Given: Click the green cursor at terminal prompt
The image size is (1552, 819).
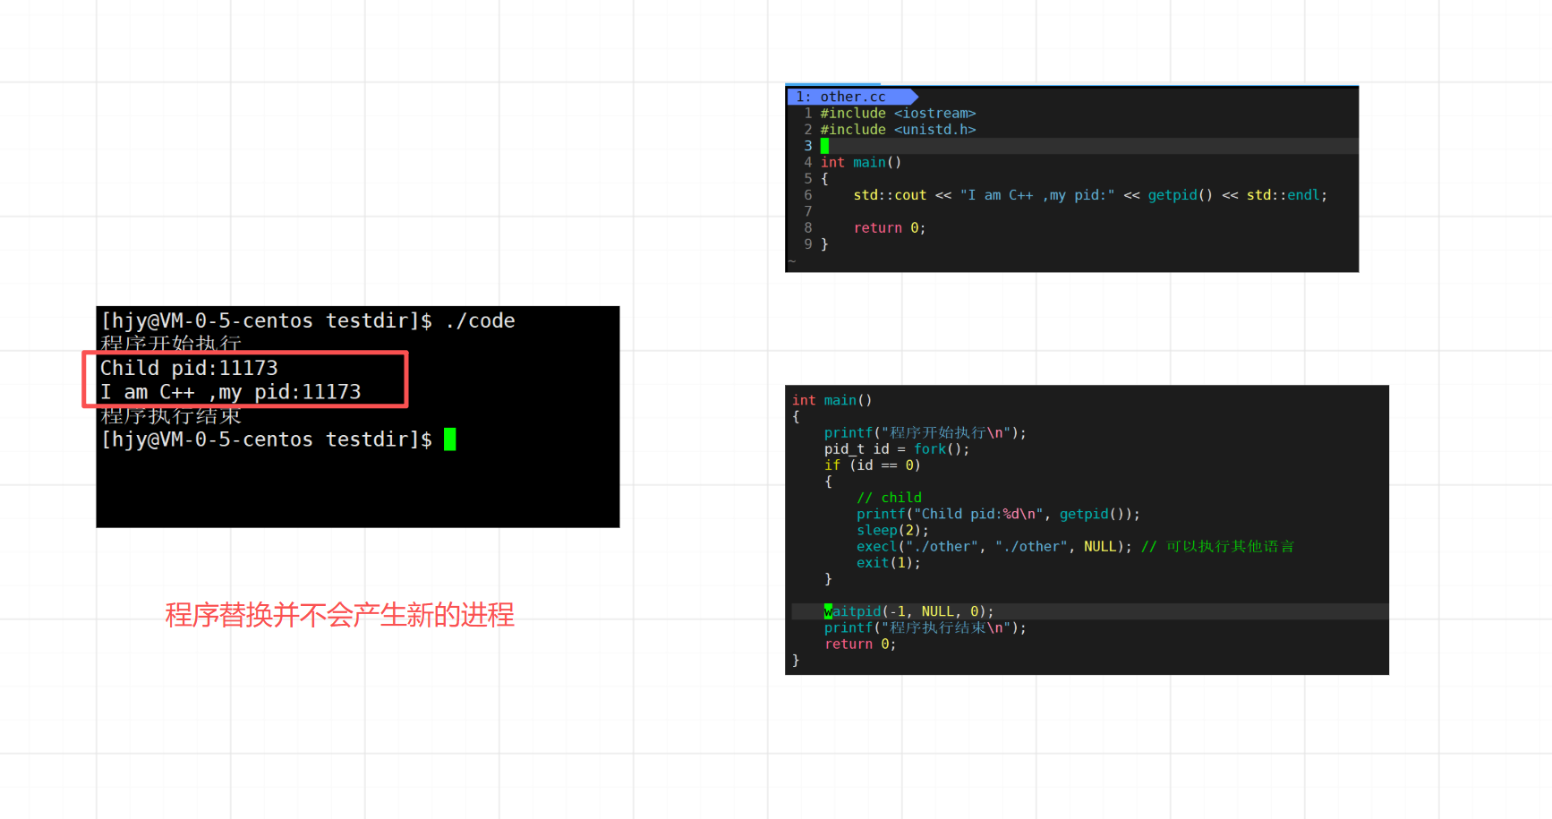Looking at the screenshot, I should click(450, 439).
